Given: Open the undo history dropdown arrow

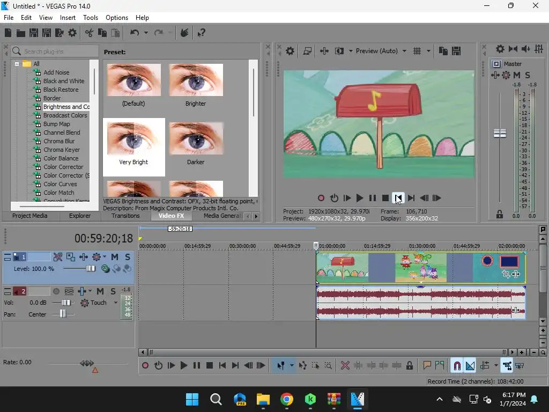Looking at the screenshot, I should pos(146,33).
